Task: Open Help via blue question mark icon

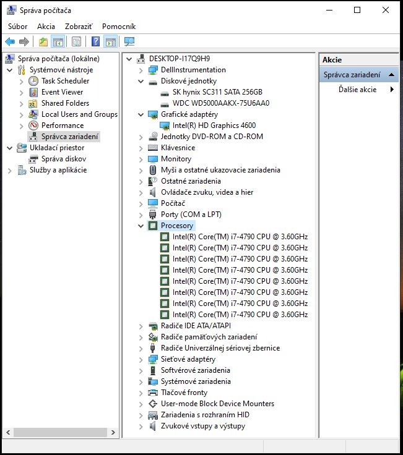Action: click(x=95, y=42)
